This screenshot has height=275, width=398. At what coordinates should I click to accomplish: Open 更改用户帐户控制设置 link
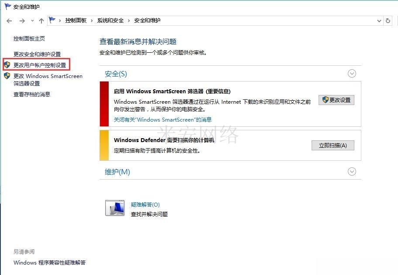tap(40, 65)
